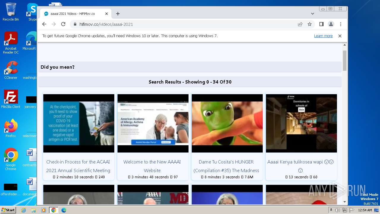Click the forward navigation arrow
The height and width of the screenshot is (214, 380).
click(x=54, y=24)
